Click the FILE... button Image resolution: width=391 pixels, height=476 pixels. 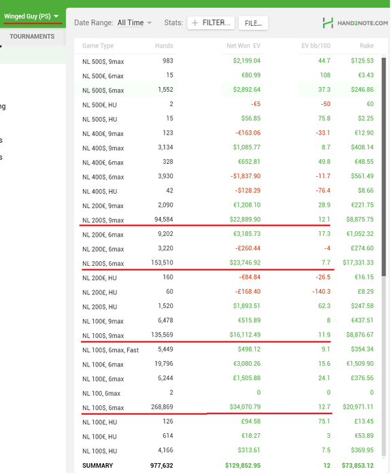253,23
